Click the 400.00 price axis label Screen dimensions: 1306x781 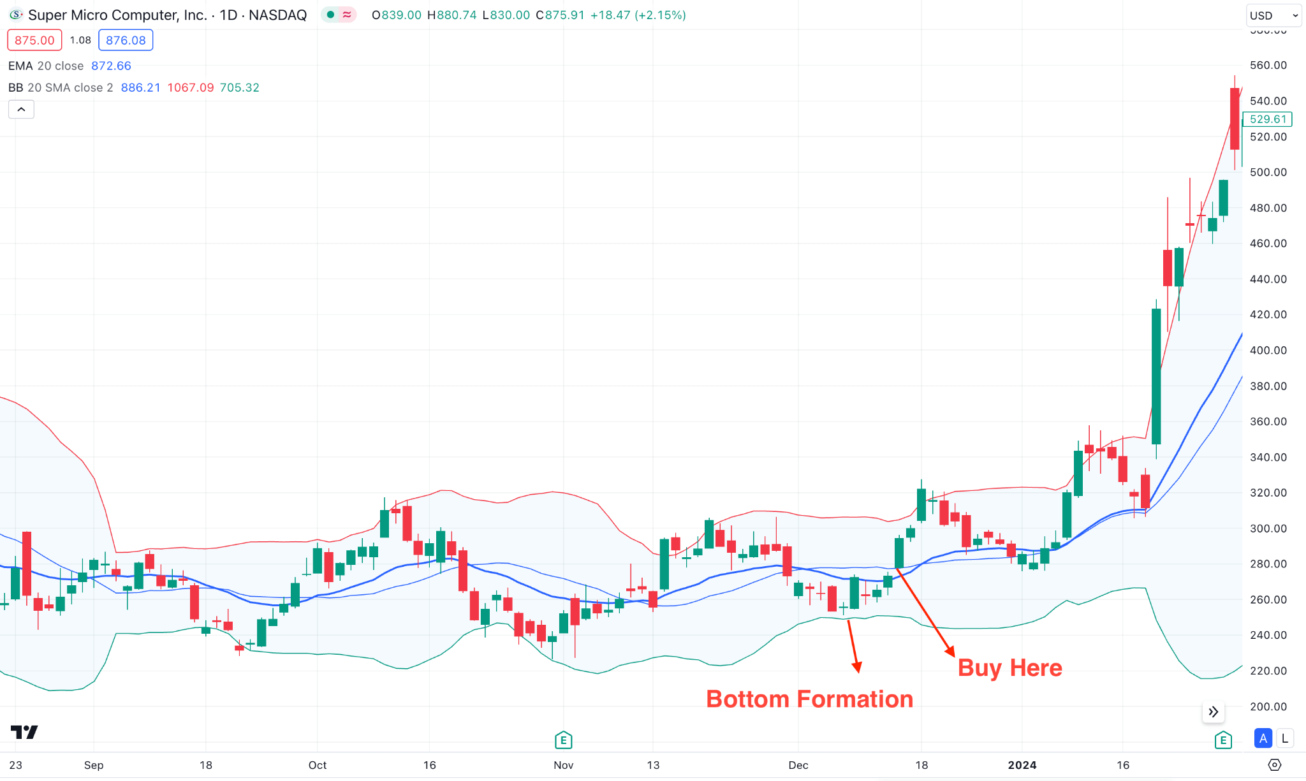[1268, 350]
